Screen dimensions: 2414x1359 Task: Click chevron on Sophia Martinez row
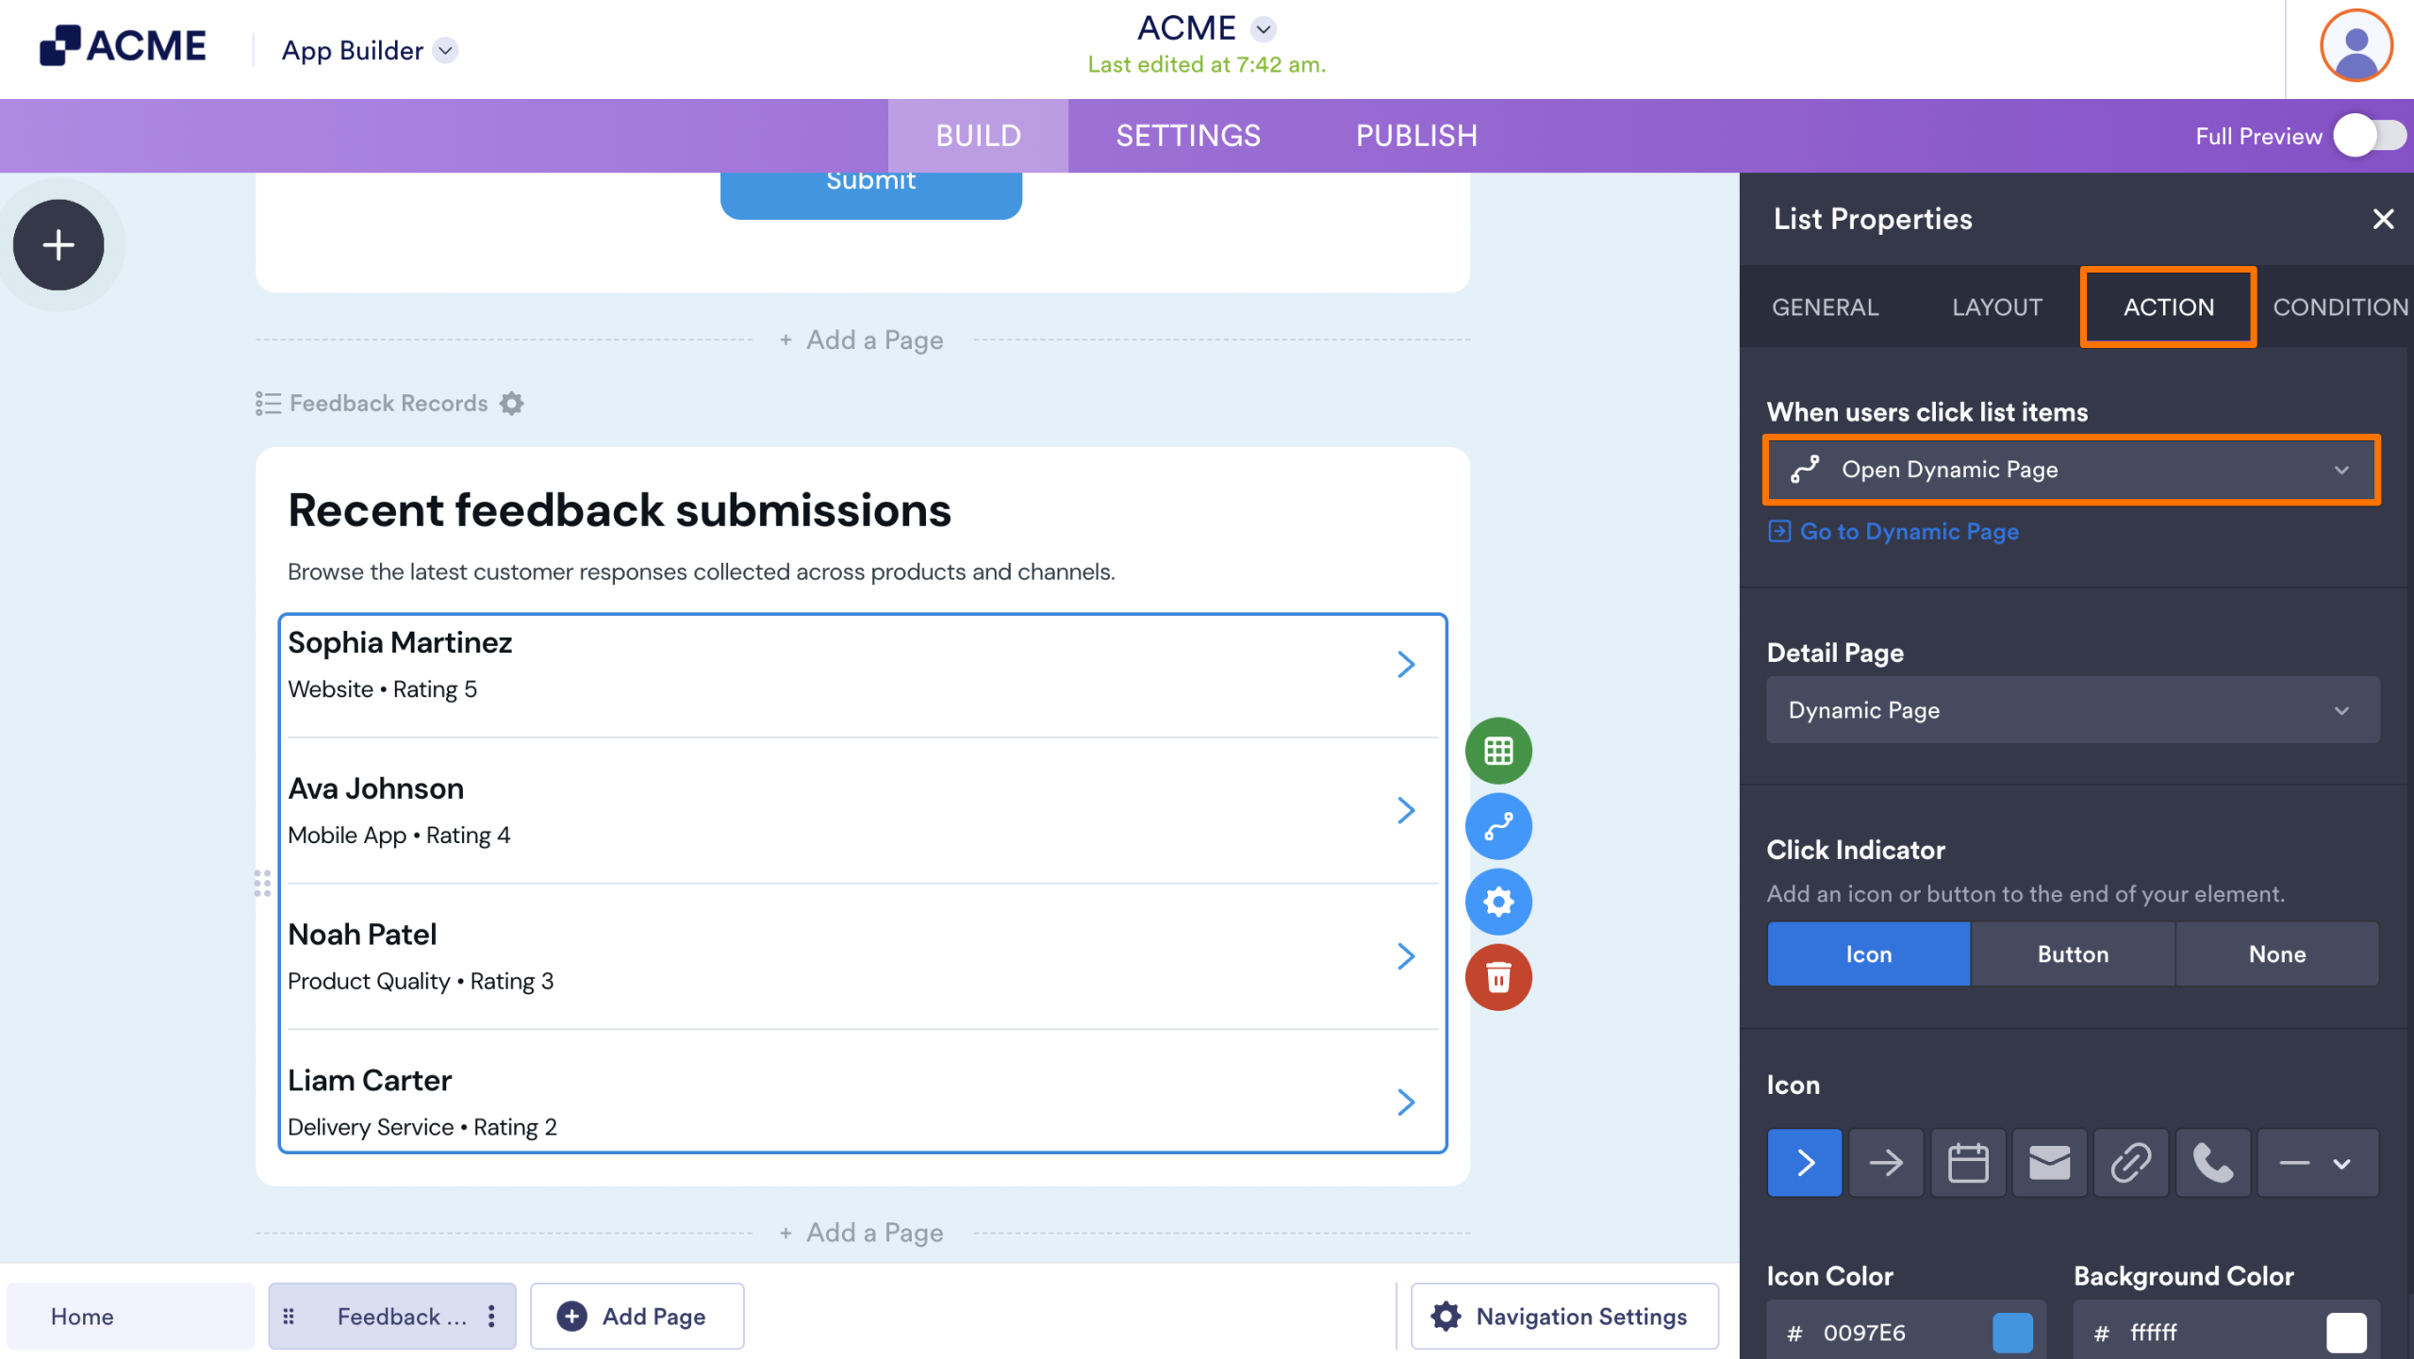pos(1406,665)
